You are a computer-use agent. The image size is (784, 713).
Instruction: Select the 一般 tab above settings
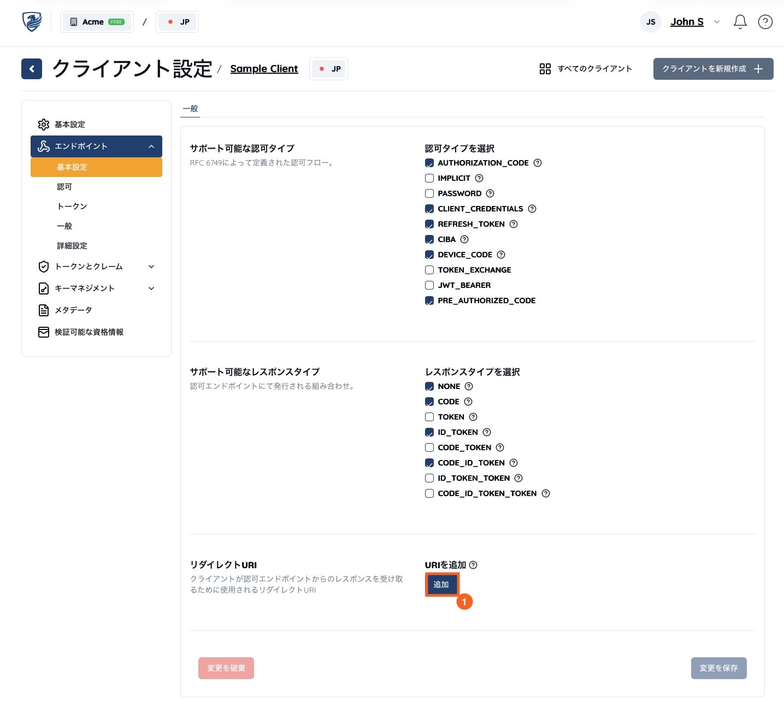[190, 109]
